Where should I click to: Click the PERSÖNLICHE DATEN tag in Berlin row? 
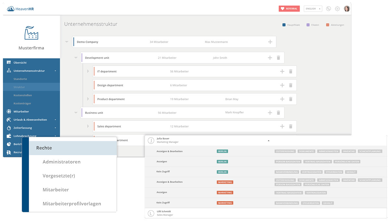coord(347,162)
